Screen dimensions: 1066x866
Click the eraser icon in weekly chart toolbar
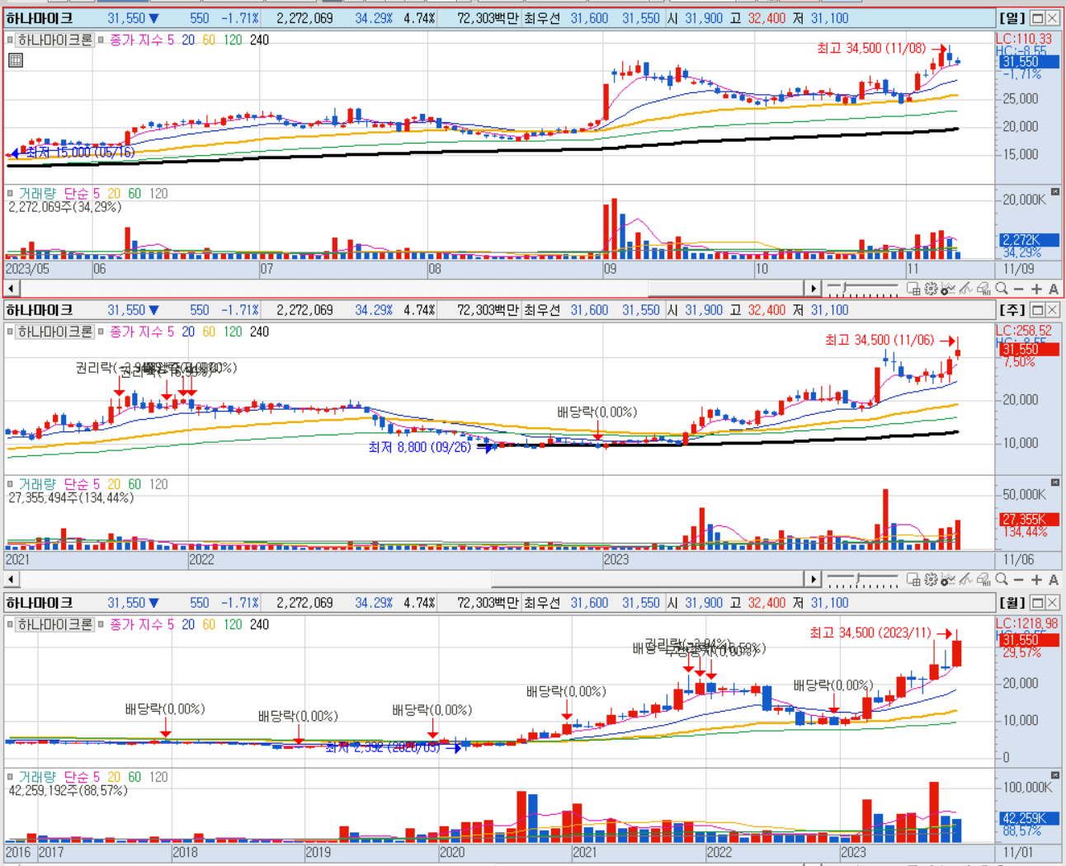(x=983, y=580)
